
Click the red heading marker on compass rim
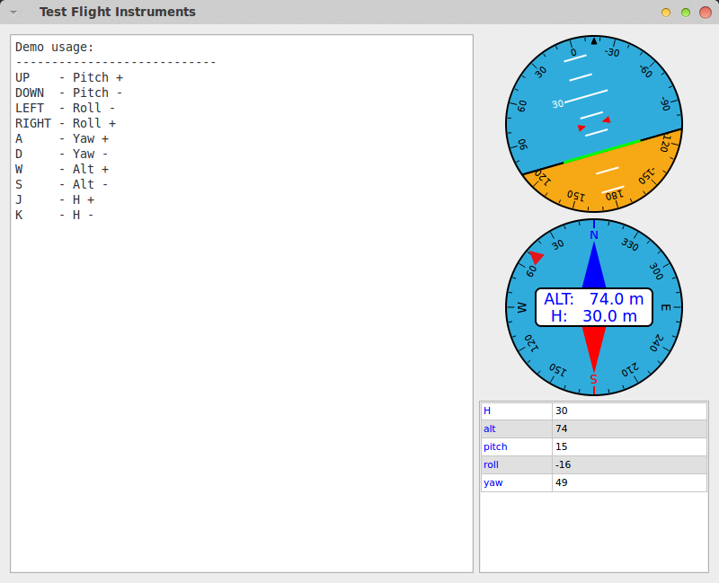point(537,258)
